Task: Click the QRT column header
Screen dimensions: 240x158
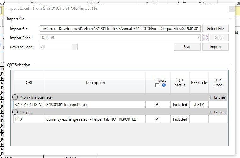Action: (x=29, y=82)
